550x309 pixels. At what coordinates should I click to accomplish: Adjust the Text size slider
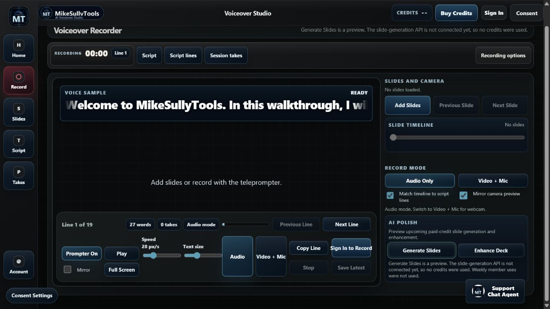pos(203,255)
